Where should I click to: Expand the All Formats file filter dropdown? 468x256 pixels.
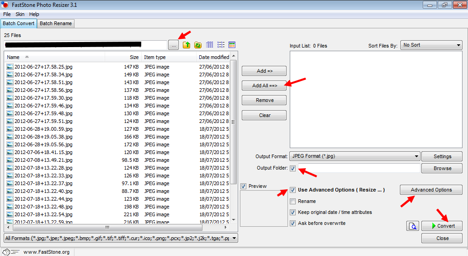click(x=121, y=238)
